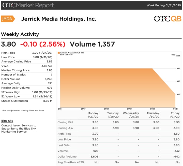Click the Wednesday 1/29/20 column header

pyautogui.click(x=131, y=115)
